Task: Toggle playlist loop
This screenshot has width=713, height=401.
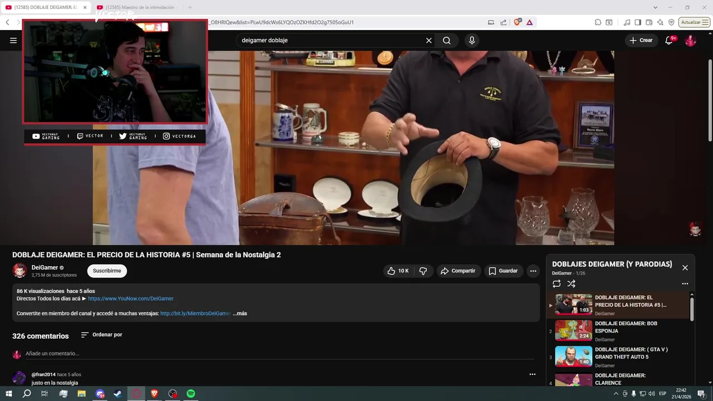Action: [556, 283]
